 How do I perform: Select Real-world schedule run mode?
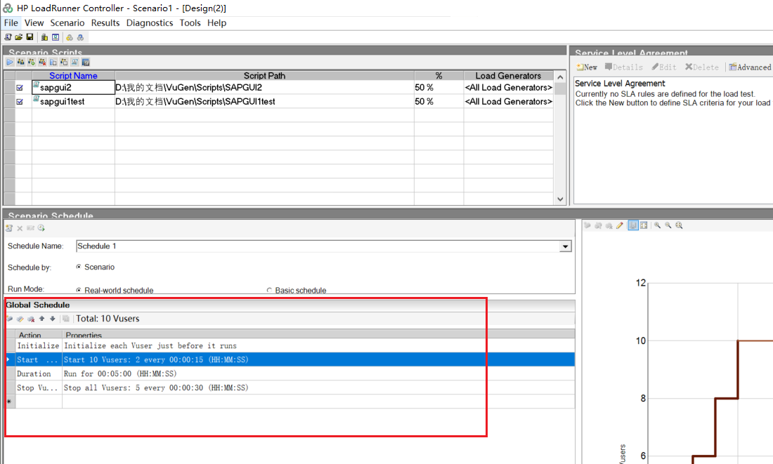tap(79, 290)
